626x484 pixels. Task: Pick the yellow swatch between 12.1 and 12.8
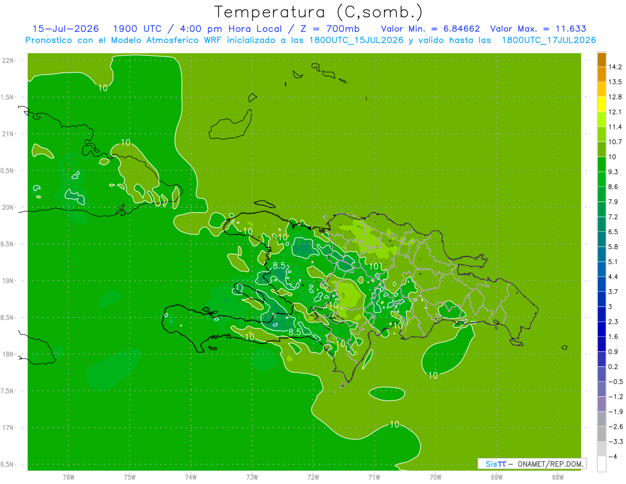(601, 104)
